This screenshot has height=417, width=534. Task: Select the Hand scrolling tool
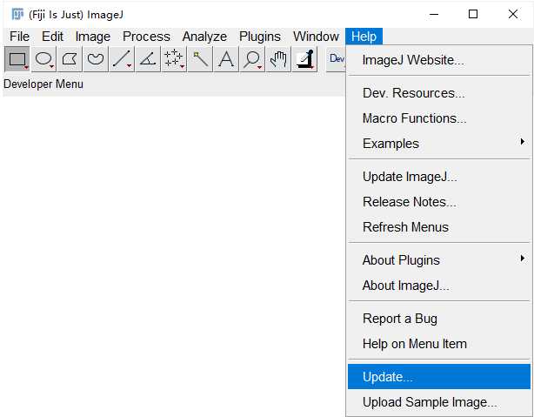278,59
